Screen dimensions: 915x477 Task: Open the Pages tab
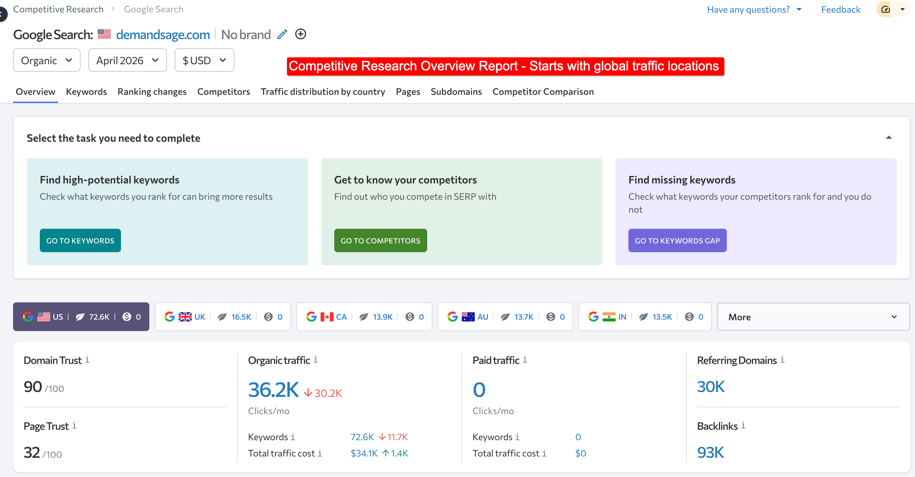[x=408, y=92]
